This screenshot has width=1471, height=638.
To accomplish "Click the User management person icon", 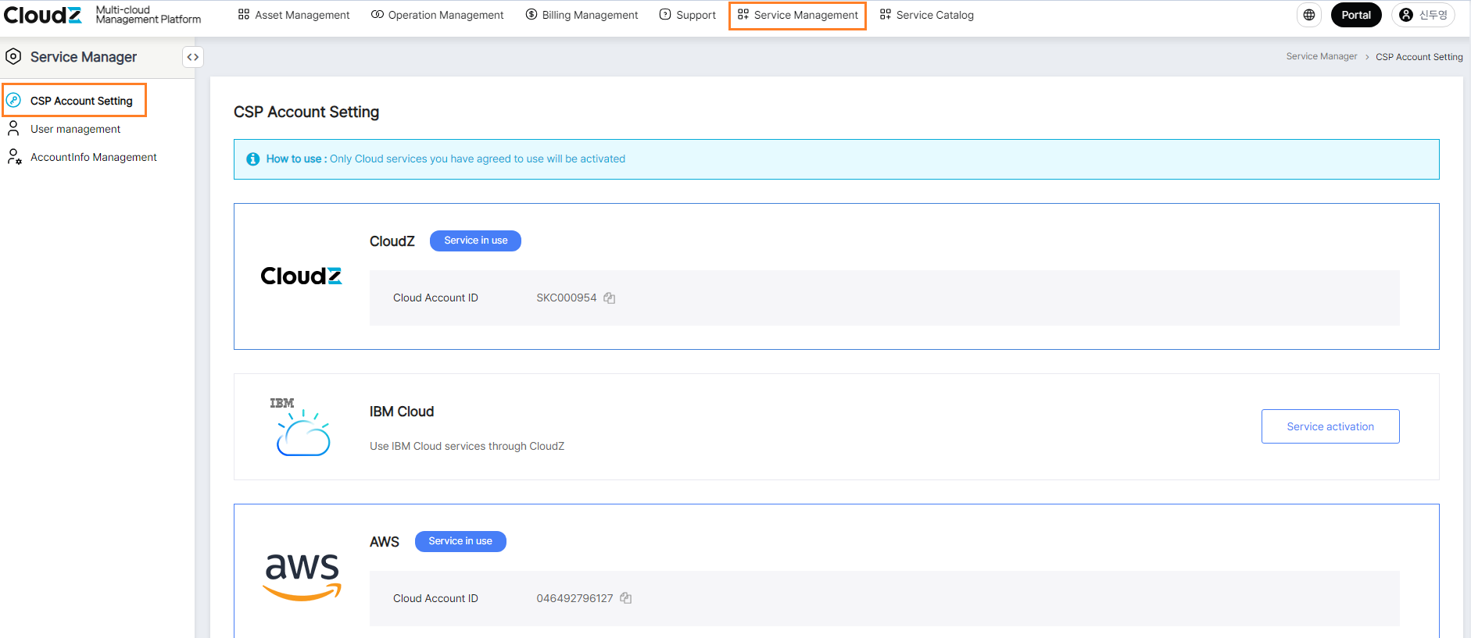I will [x=13, y=128].
